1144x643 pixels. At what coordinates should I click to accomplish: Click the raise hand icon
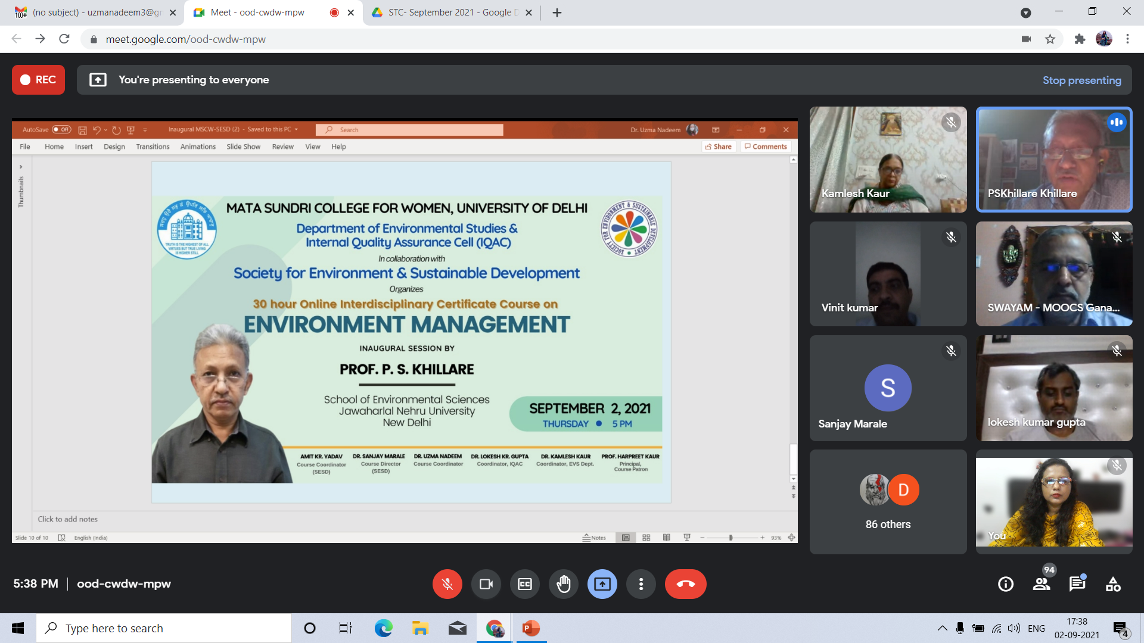[563, 584]
